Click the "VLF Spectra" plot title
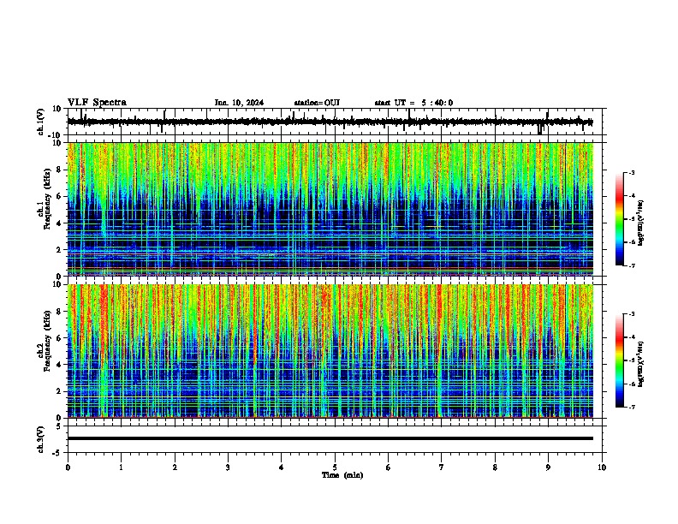The width and height of the screenshot is (678, 524). point(97,103)
